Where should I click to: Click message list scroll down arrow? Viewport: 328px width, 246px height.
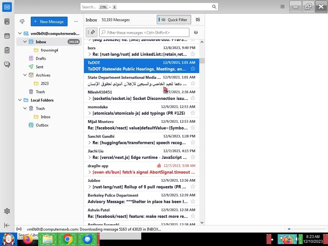[x=202, y=223]
